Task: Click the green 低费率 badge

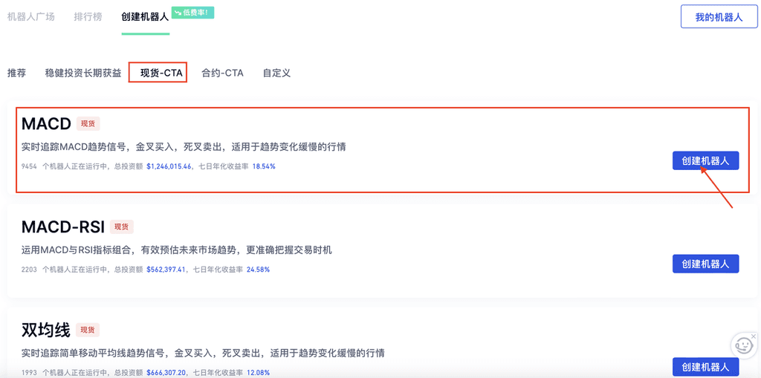Action: coord(192,13)
